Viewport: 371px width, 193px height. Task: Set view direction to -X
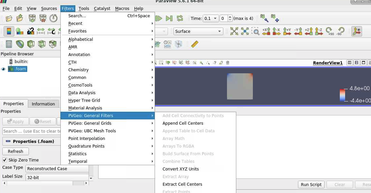pyautogui.click(x=276, y=31)
